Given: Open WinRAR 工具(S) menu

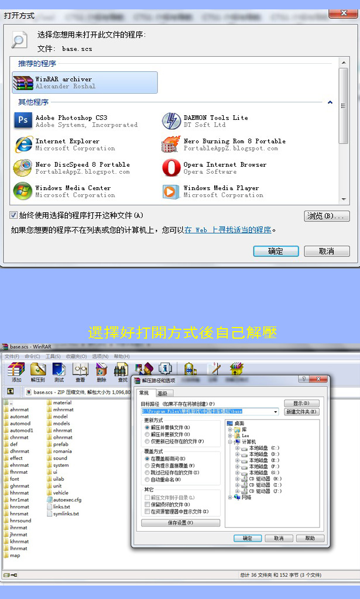Looking at the screenshot, I should click(53, 356).
